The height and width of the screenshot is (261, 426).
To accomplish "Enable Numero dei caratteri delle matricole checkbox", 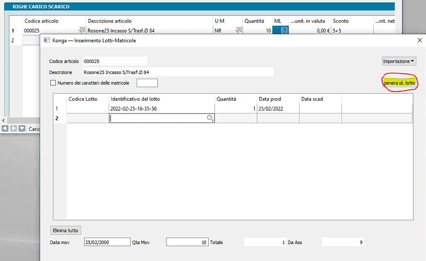I will (53, 83).
